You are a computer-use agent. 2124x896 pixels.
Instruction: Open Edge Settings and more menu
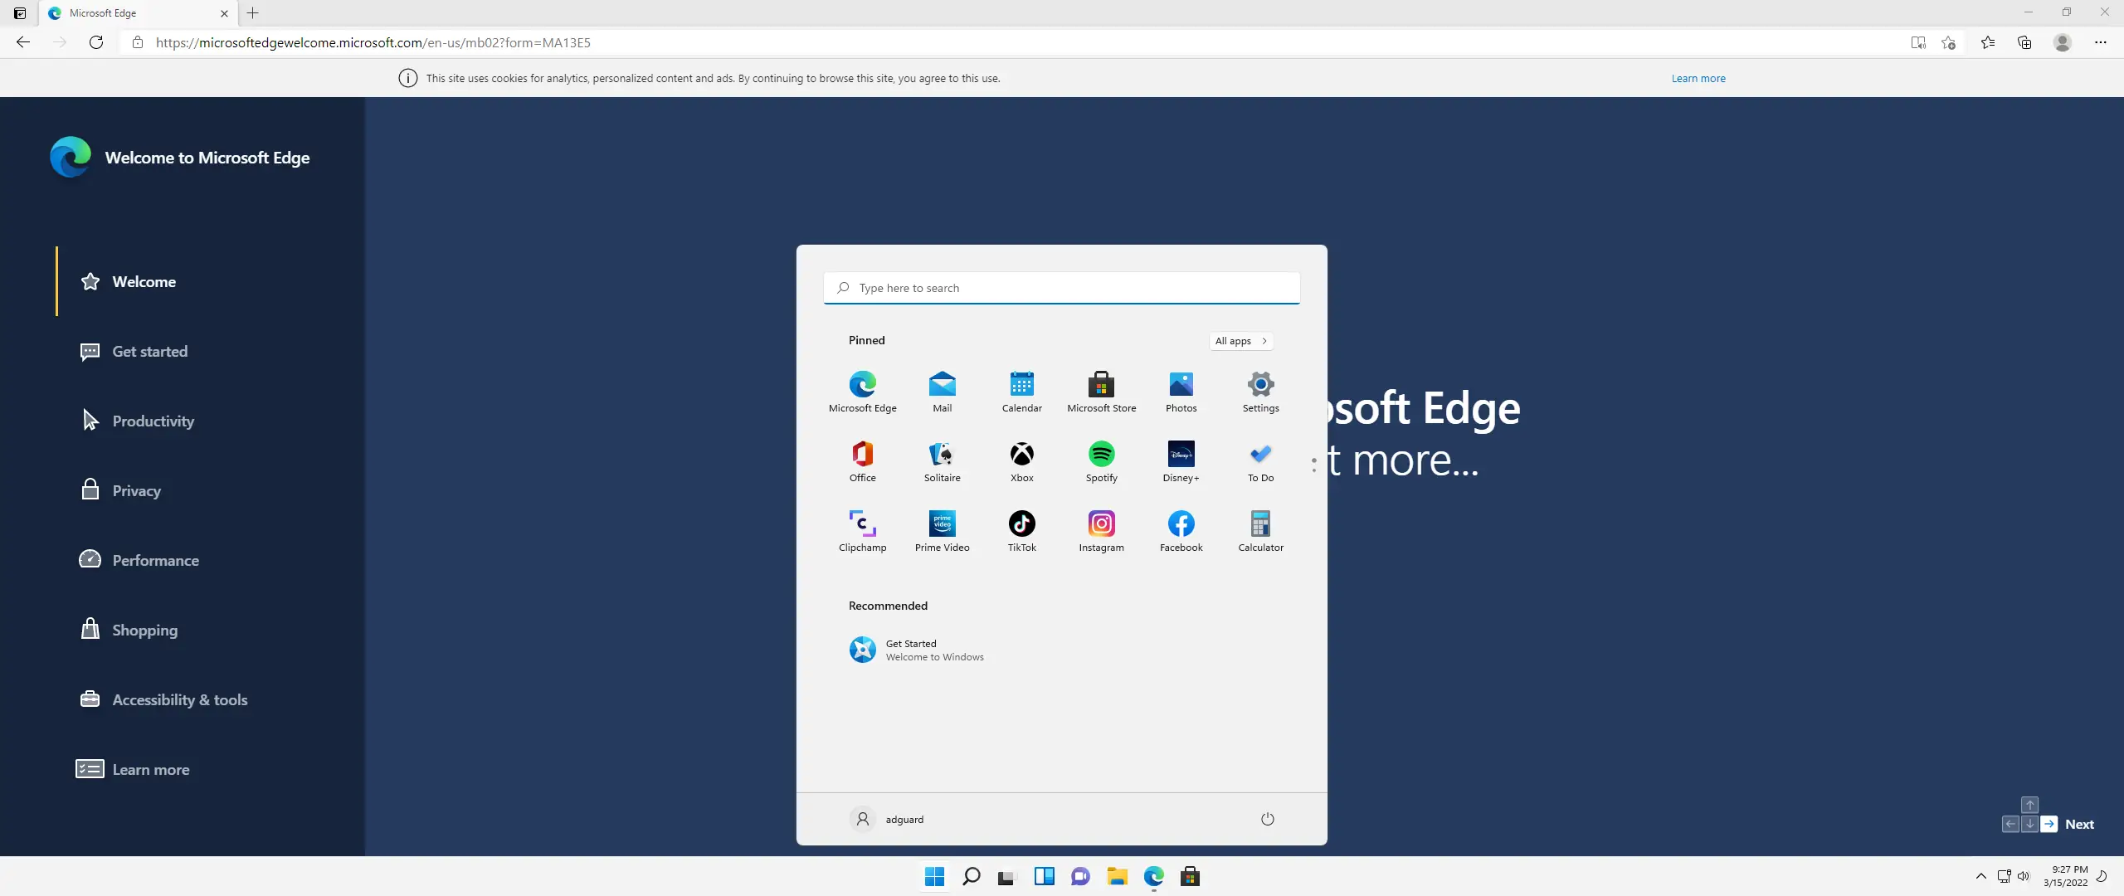coord(2100,42)
